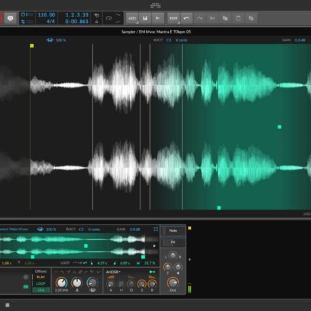This screenshot has height=311, width=311.
Task: Click the Bitwig logo at top center
Action: pyautogui.click(x=155, y=5)
